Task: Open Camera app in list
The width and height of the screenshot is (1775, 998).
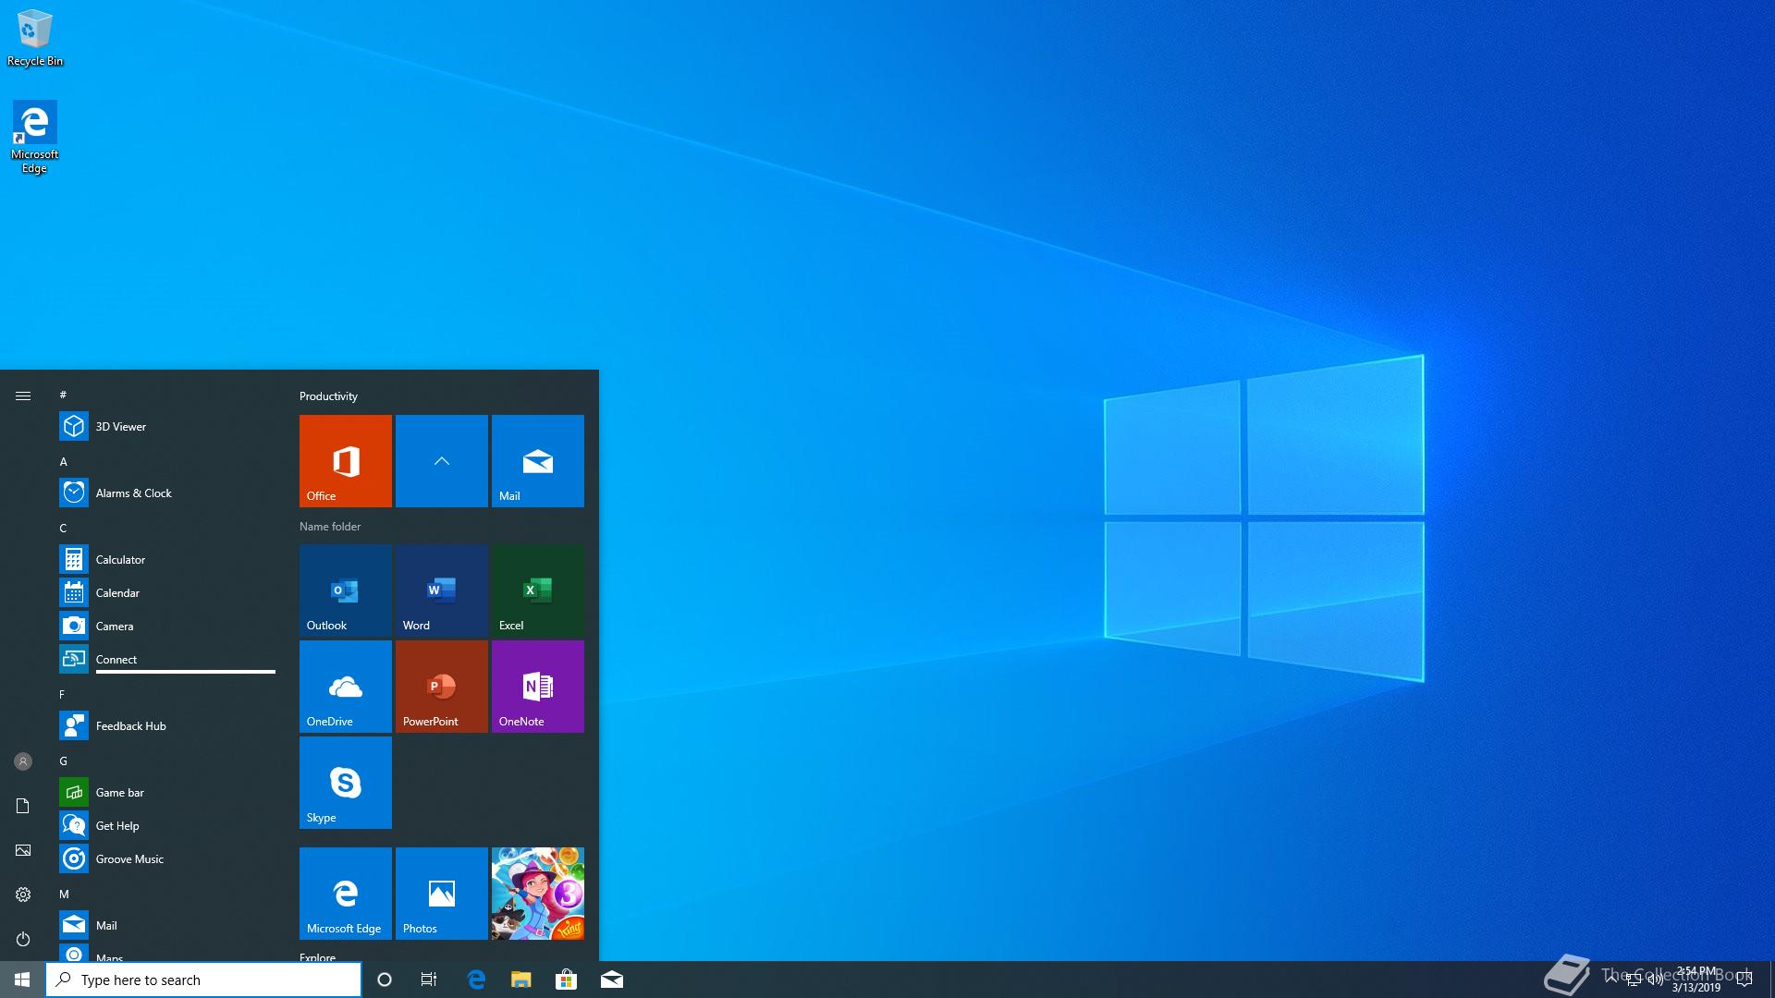Action: tap(167, 626)
